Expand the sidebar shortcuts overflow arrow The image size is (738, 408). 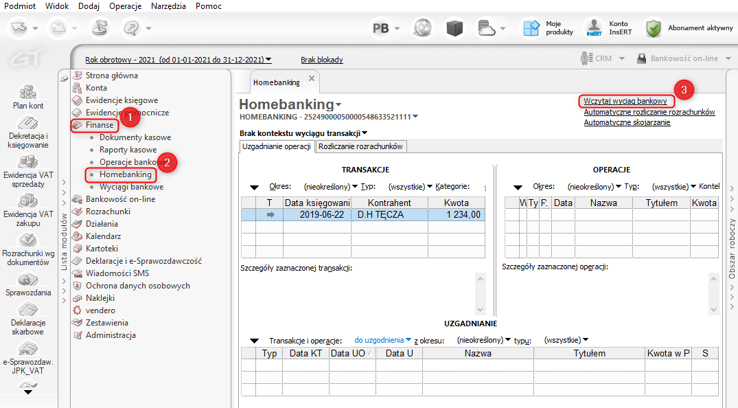click(x=28, y=392)
